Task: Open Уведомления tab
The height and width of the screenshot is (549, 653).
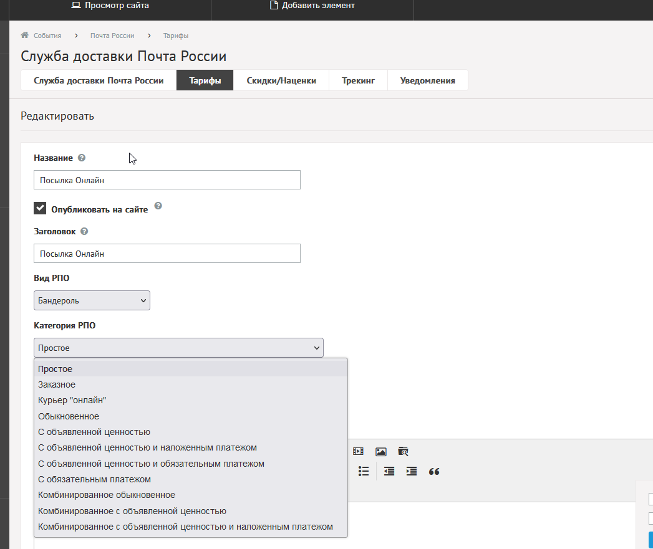Action: [x=428, y=80]
